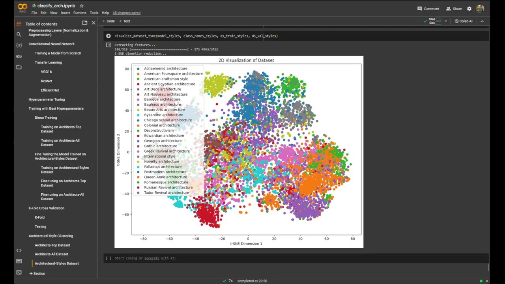The image size is (505, 284).
Task: Jump to Training a Model from Scratch
Action: click(x=58, y=53)
